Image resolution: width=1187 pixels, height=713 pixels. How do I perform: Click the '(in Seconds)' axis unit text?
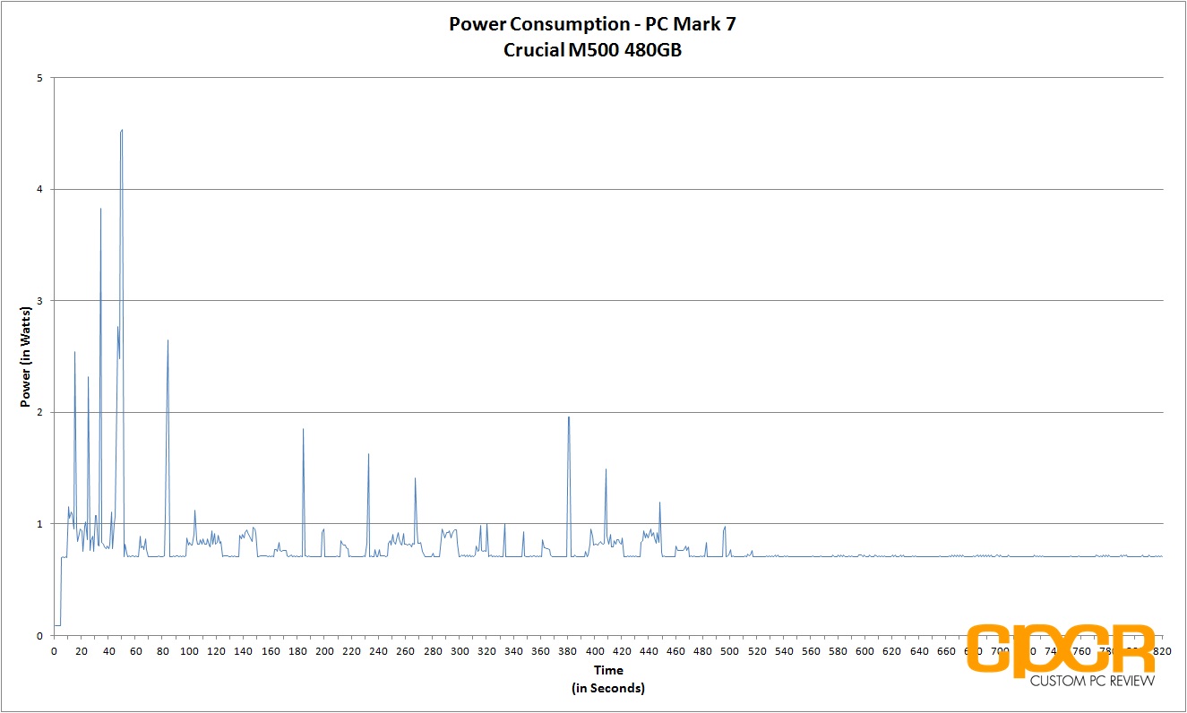tap(608, 688)
